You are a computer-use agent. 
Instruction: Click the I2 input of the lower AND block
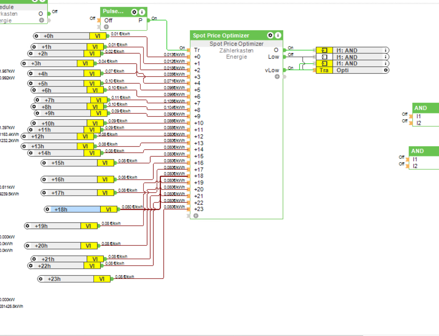(x=415, y=166)
